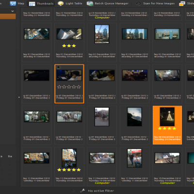Set one-star rating on the hovered thumbnail
194x194 pixels.
click(59, 87)
